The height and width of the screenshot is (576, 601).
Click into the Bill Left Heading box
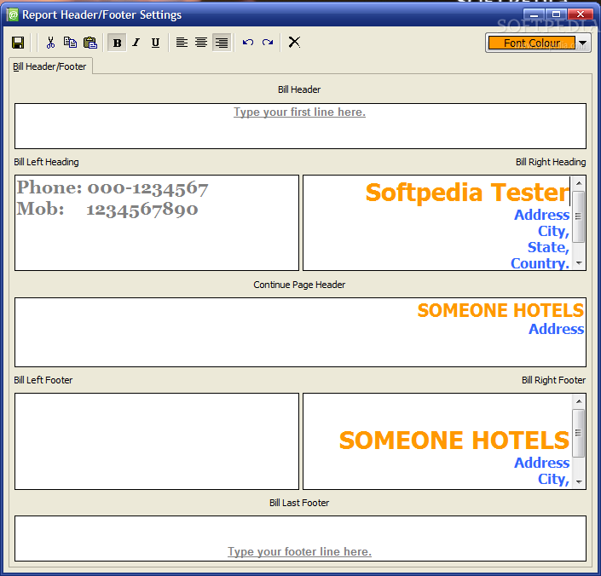point(157,223)
